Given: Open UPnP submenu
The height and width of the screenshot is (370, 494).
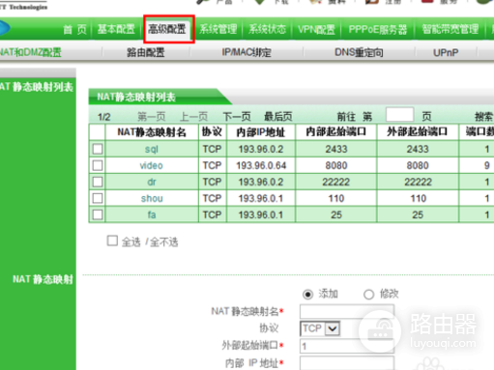Looking at the screenshot, I should pos(446,52).
